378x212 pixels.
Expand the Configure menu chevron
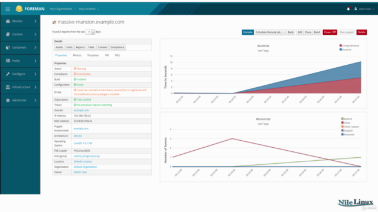35,74
